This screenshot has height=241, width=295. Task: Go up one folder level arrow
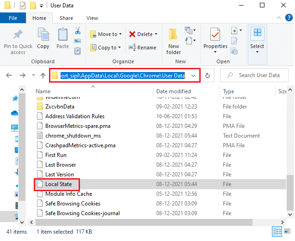click(x=43, y=76)
